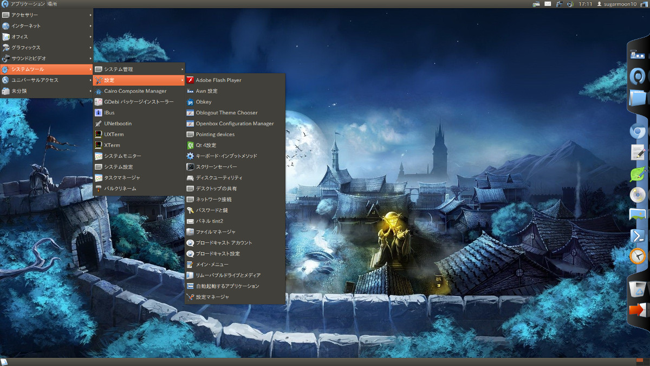Click the top-right panel corner window icon
Screen dimensions: 650x366
(644, 4)
